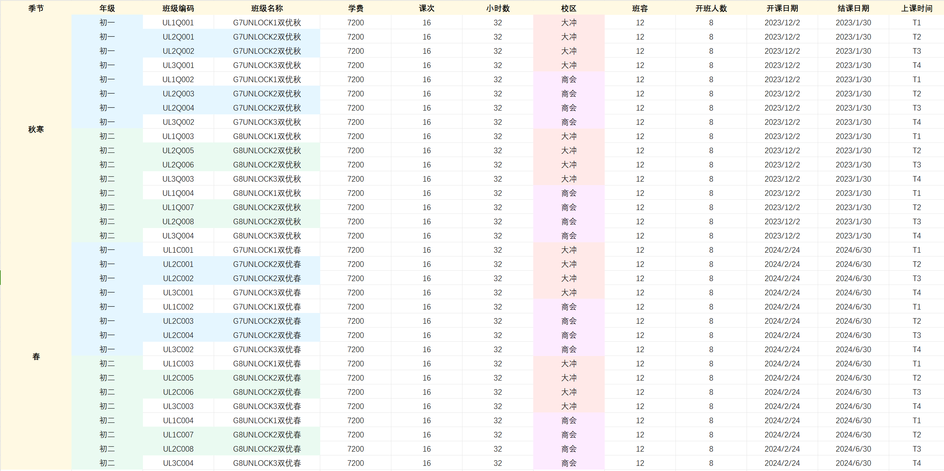Select class code cell UL1C004
Image resolution: width=944 pixels, height=471 pixels.
pos(178,420)
